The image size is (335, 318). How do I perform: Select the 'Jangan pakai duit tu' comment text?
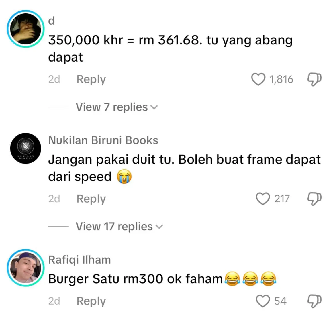pos(184,168)
